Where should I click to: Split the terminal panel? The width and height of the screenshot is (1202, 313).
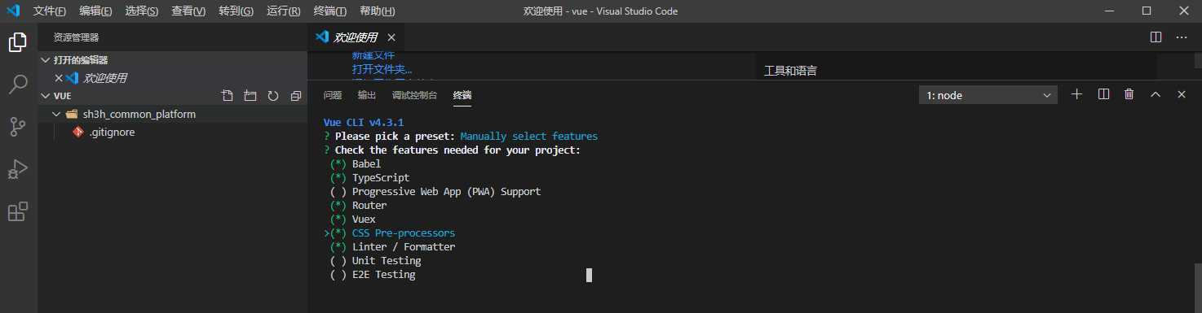1103,94
